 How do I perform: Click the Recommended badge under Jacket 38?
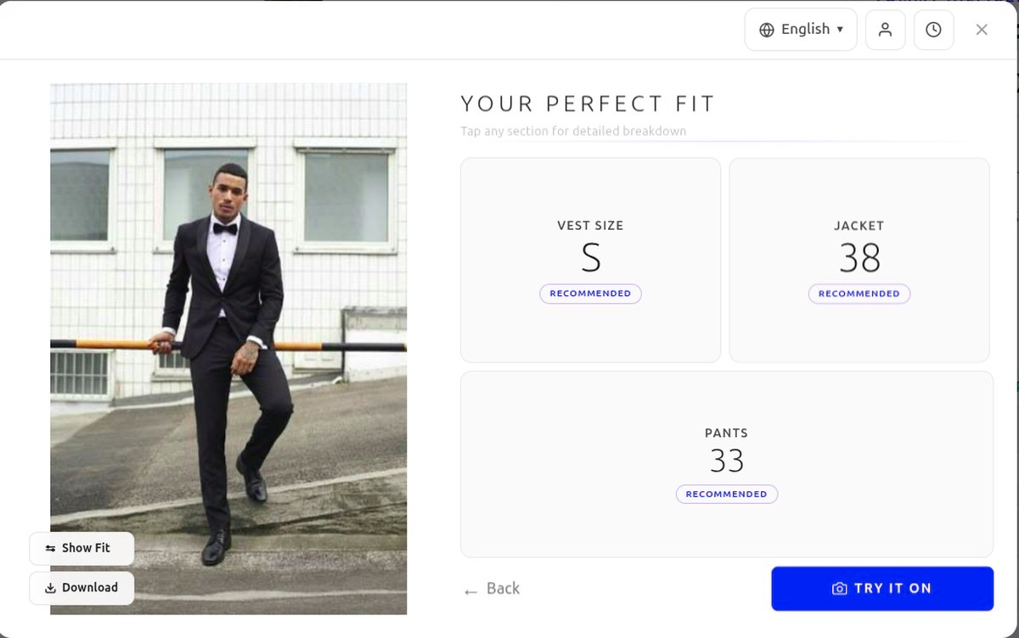point(859,294)
